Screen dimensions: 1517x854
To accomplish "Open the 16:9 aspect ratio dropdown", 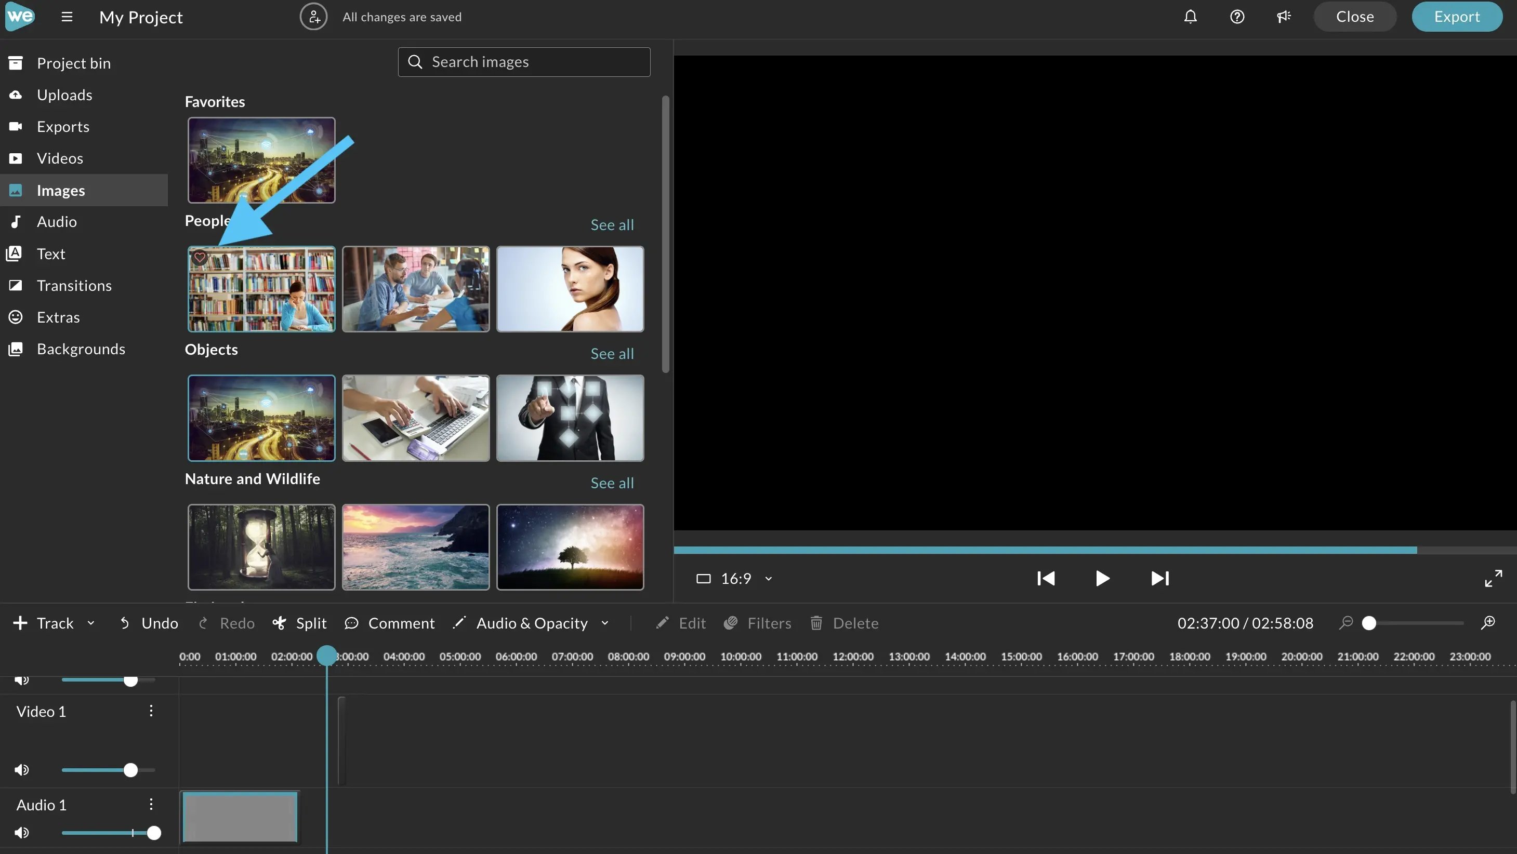I will click(x=734, y=578).
